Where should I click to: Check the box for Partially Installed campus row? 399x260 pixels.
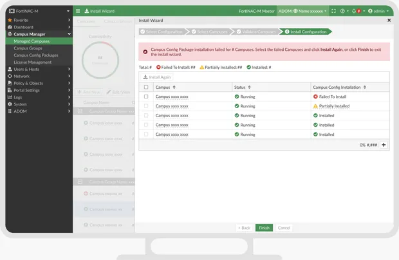coord(146,106)
